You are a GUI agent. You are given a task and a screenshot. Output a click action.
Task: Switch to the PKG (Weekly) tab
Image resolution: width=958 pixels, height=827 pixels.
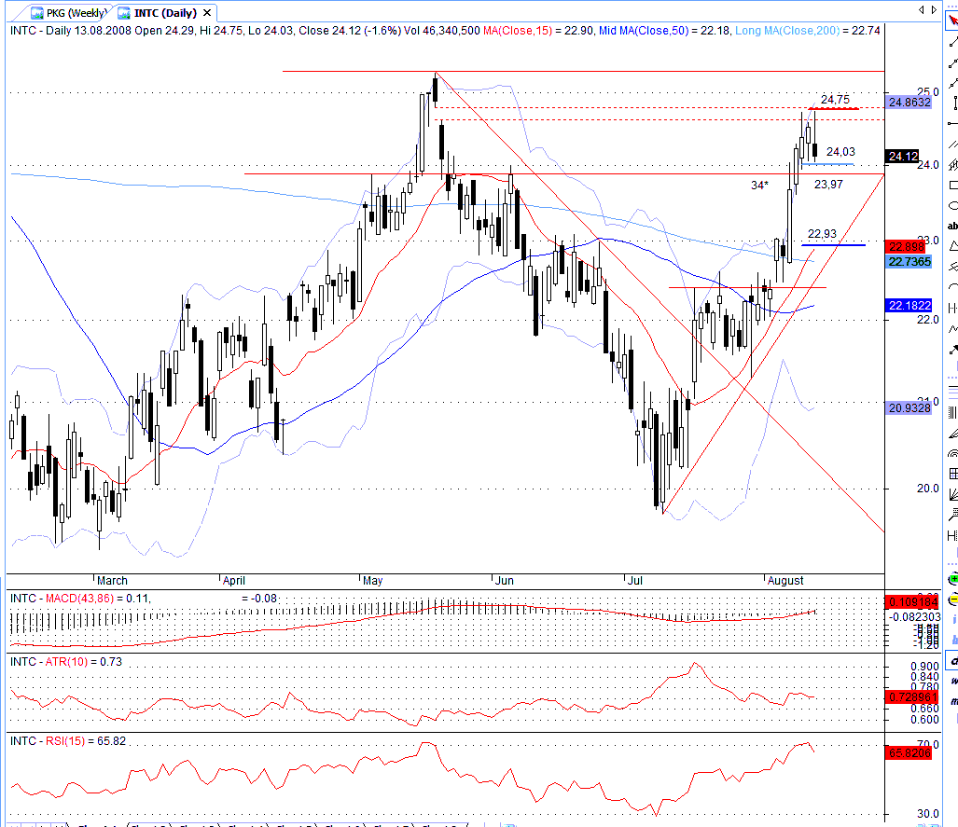tap(70, 13)
